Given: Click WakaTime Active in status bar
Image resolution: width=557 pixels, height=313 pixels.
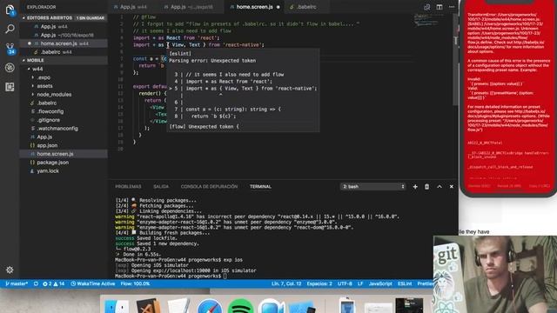Looking at the screenshot, I should [93, 284].
